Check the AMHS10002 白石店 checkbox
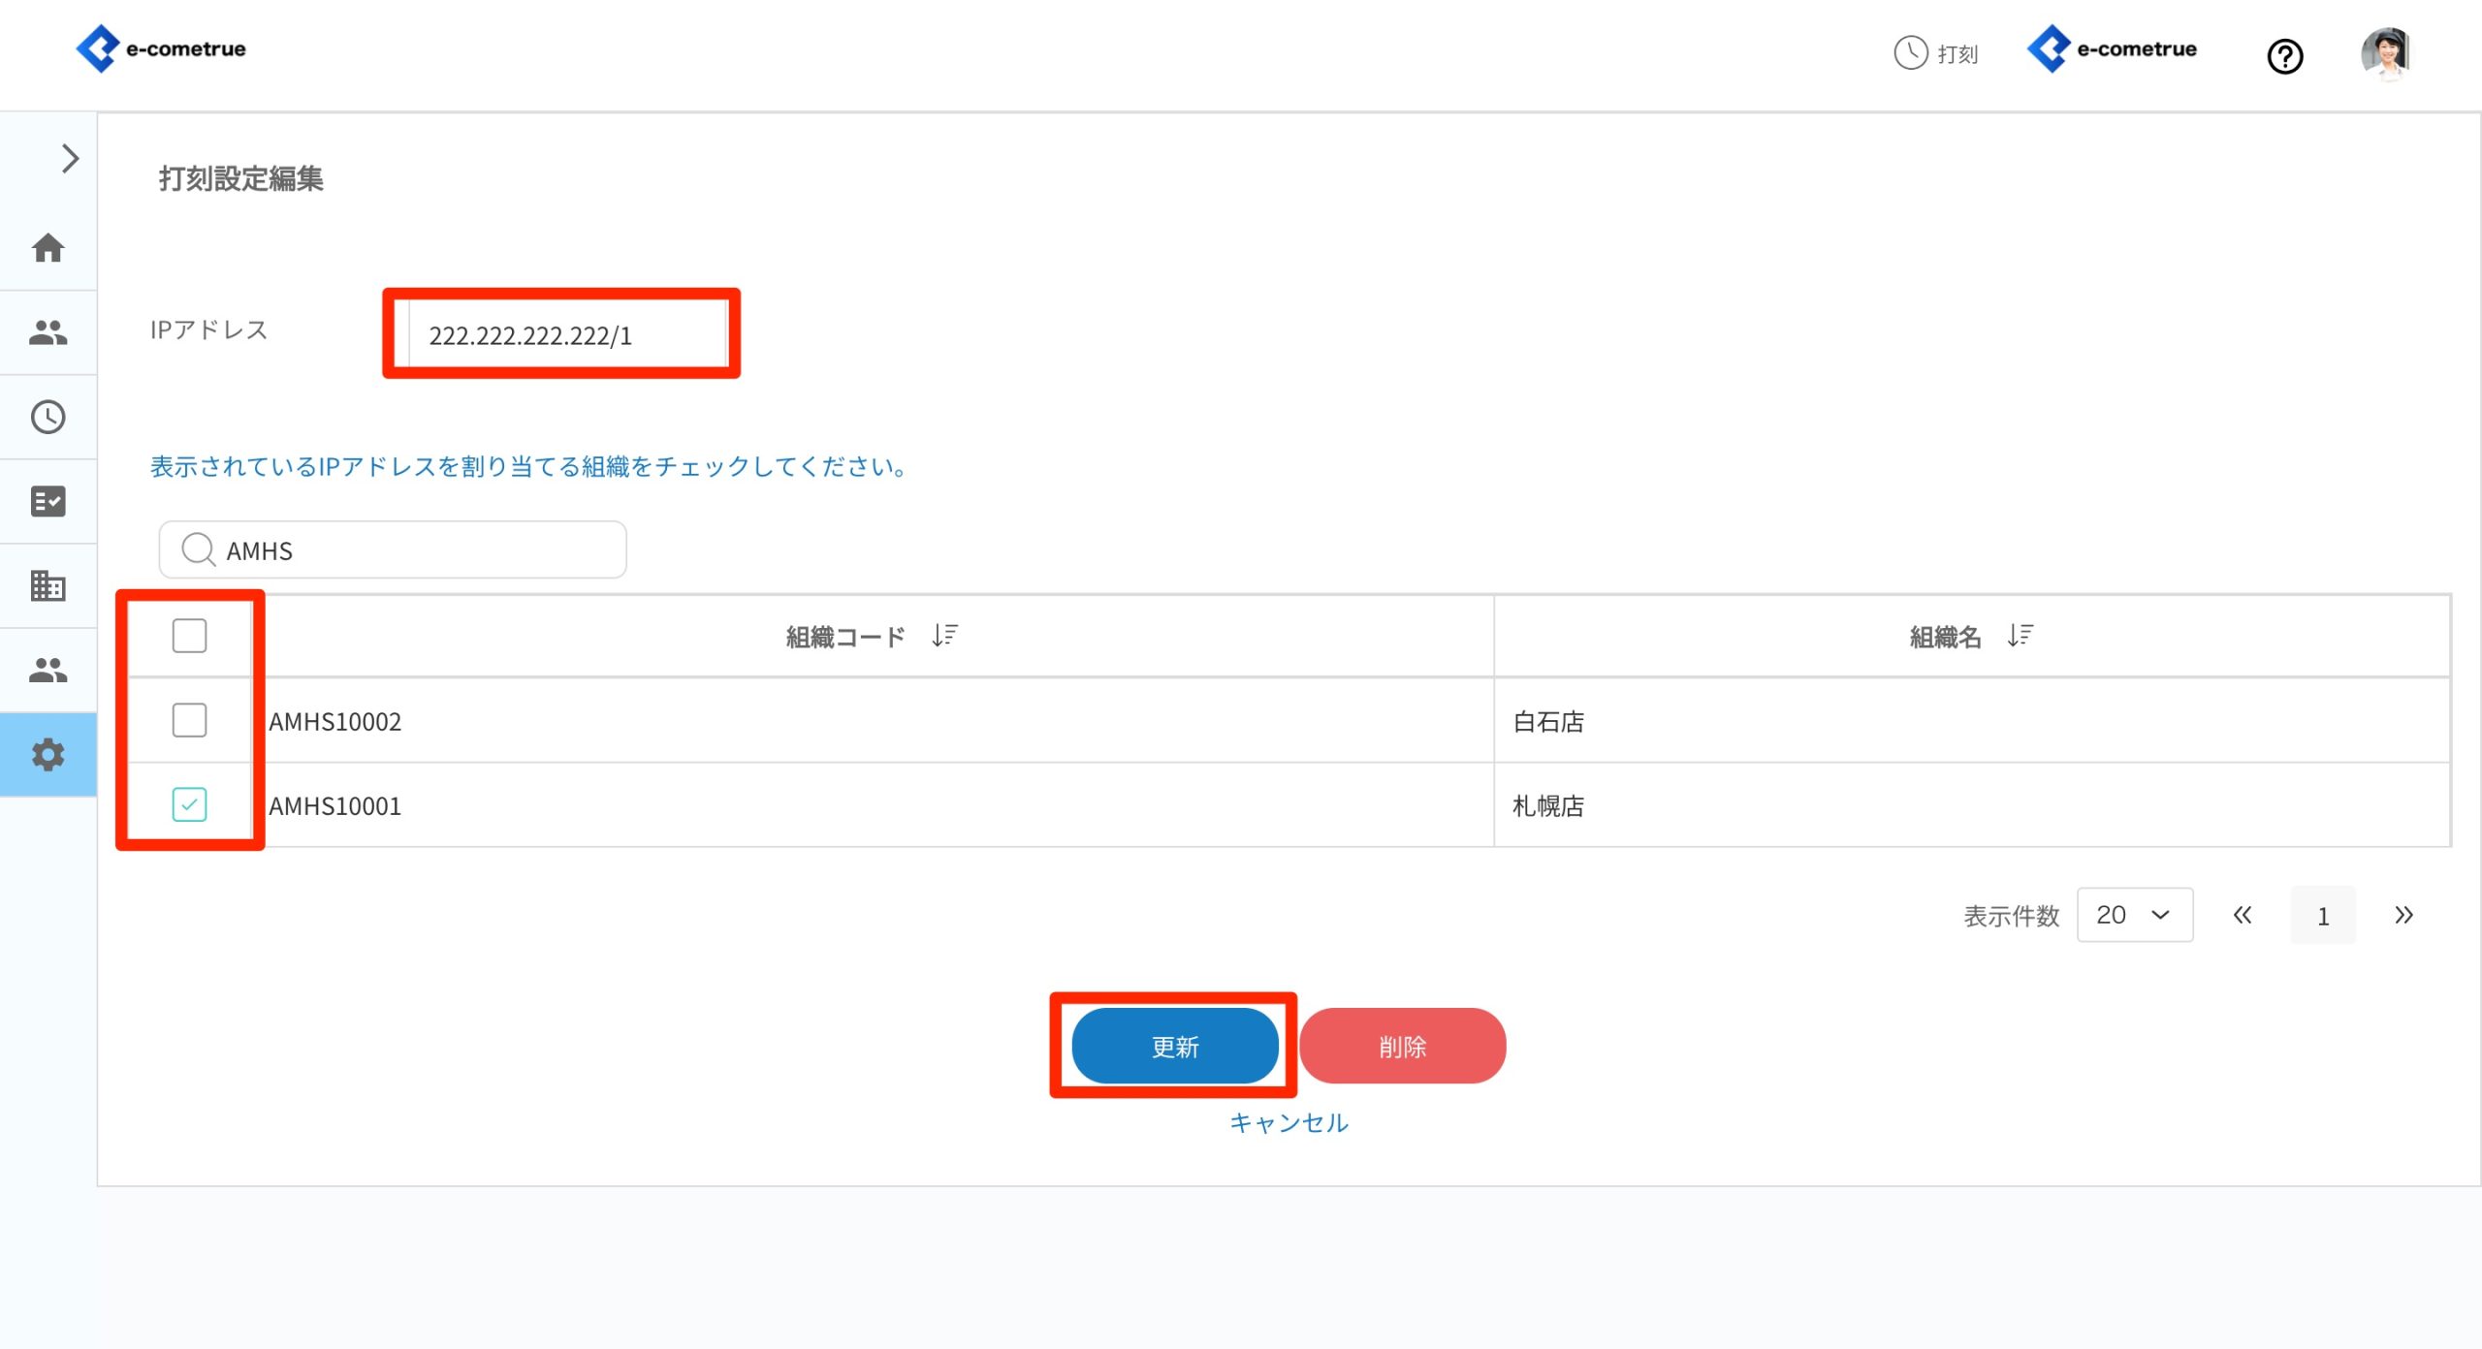The width and height of the screenshot is (2482, 1349). 189,720
